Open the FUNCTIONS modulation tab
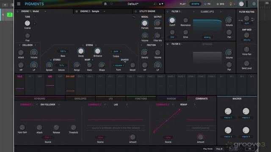 (141, 98)
